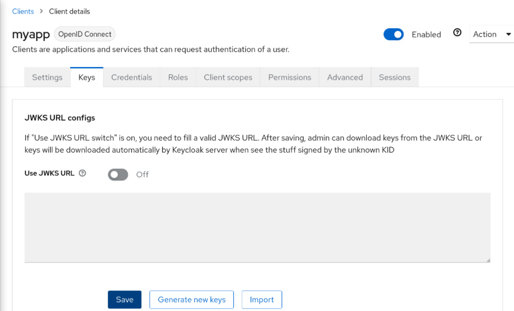Switch to the Settings tab
514x311 pixels.
tap(47, 77)
